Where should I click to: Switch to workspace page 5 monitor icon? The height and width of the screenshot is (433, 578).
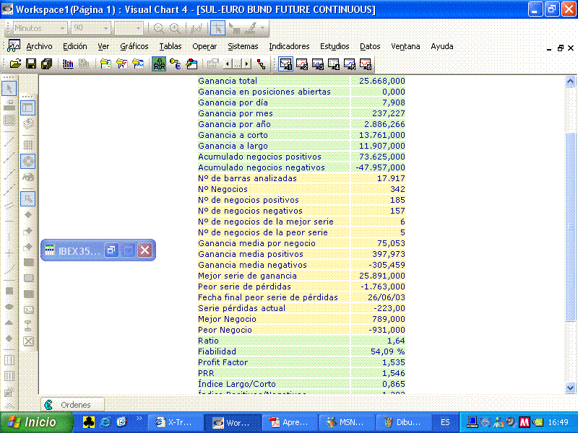point(350,64)
